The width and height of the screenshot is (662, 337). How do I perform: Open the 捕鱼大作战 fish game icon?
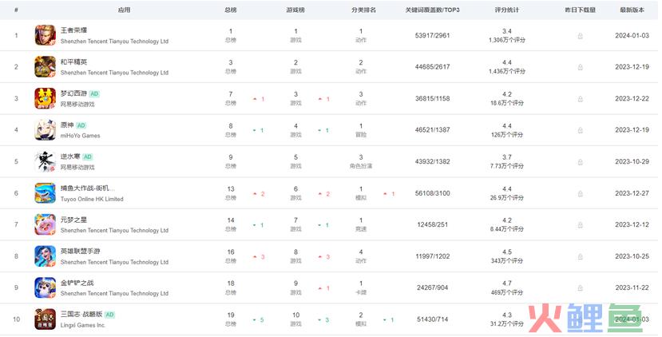pos(46,193)
